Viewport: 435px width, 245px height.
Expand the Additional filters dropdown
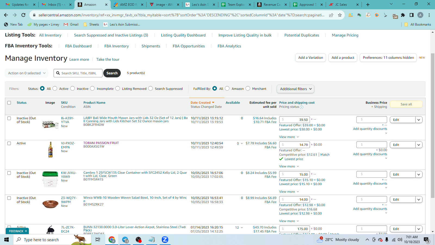point(295,89)
